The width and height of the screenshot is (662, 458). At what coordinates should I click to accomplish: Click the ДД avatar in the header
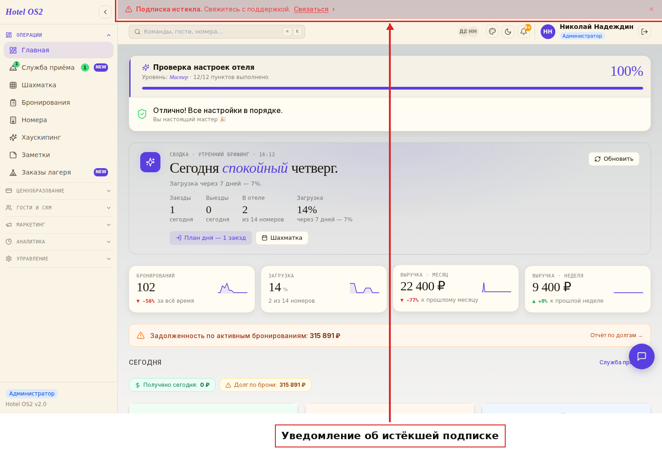coord(463,32)
